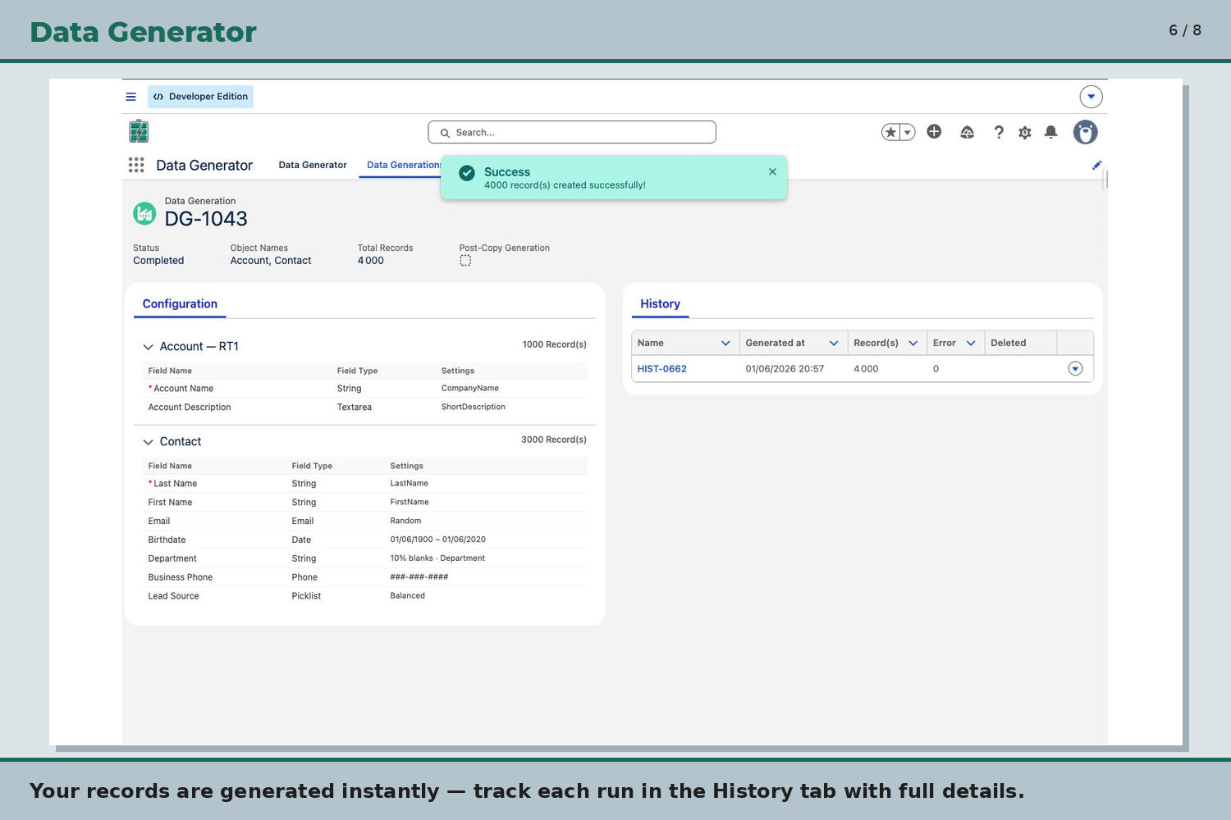The height and width of the screenshot is (820, 1231).
Task: Click the '10% blanks · Department' setting
Action: pos(437,558)
